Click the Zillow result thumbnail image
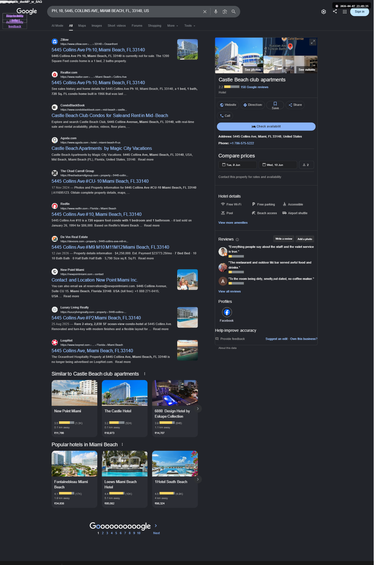 click(x=187, y=49)
